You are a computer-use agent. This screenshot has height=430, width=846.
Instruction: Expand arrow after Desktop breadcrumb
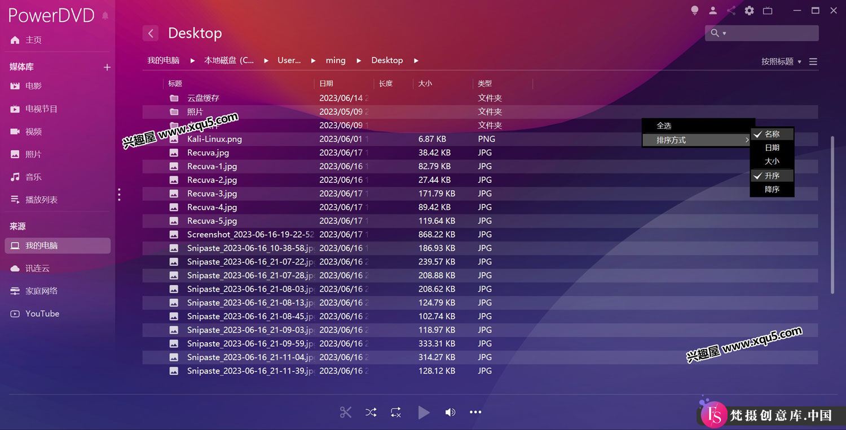pos(416,60)
